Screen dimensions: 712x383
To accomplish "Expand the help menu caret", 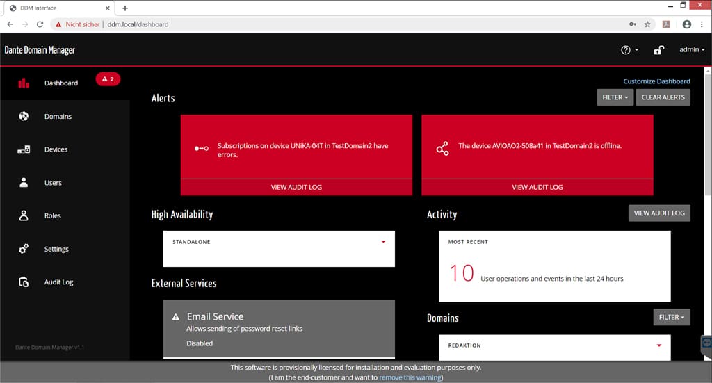I will [637, 50].
